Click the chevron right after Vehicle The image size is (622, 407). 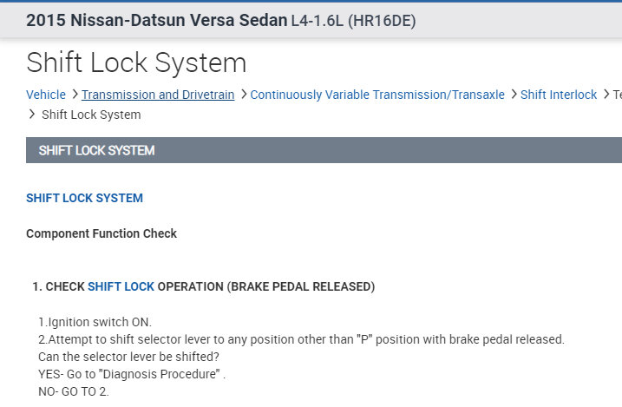75,95
